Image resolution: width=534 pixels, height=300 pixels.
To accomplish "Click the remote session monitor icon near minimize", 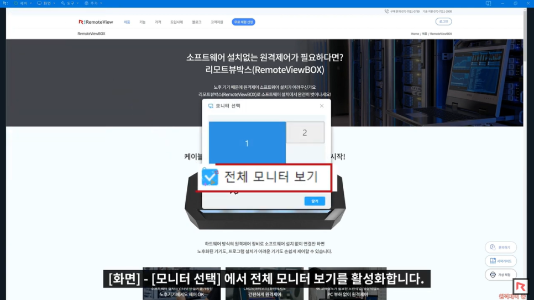I will coord(488,3).
